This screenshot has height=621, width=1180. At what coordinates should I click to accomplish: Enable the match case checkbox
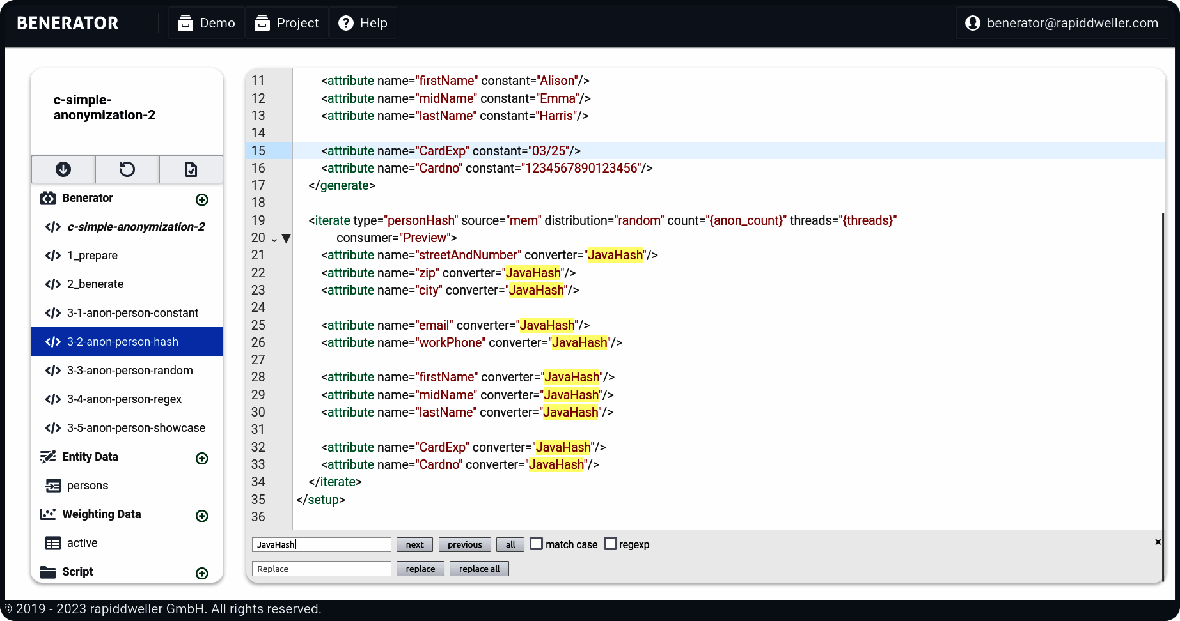click(537, 544)
